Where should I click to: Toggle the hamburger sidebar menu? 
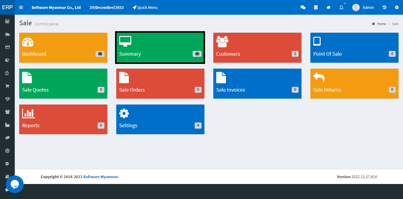[21, 7]
